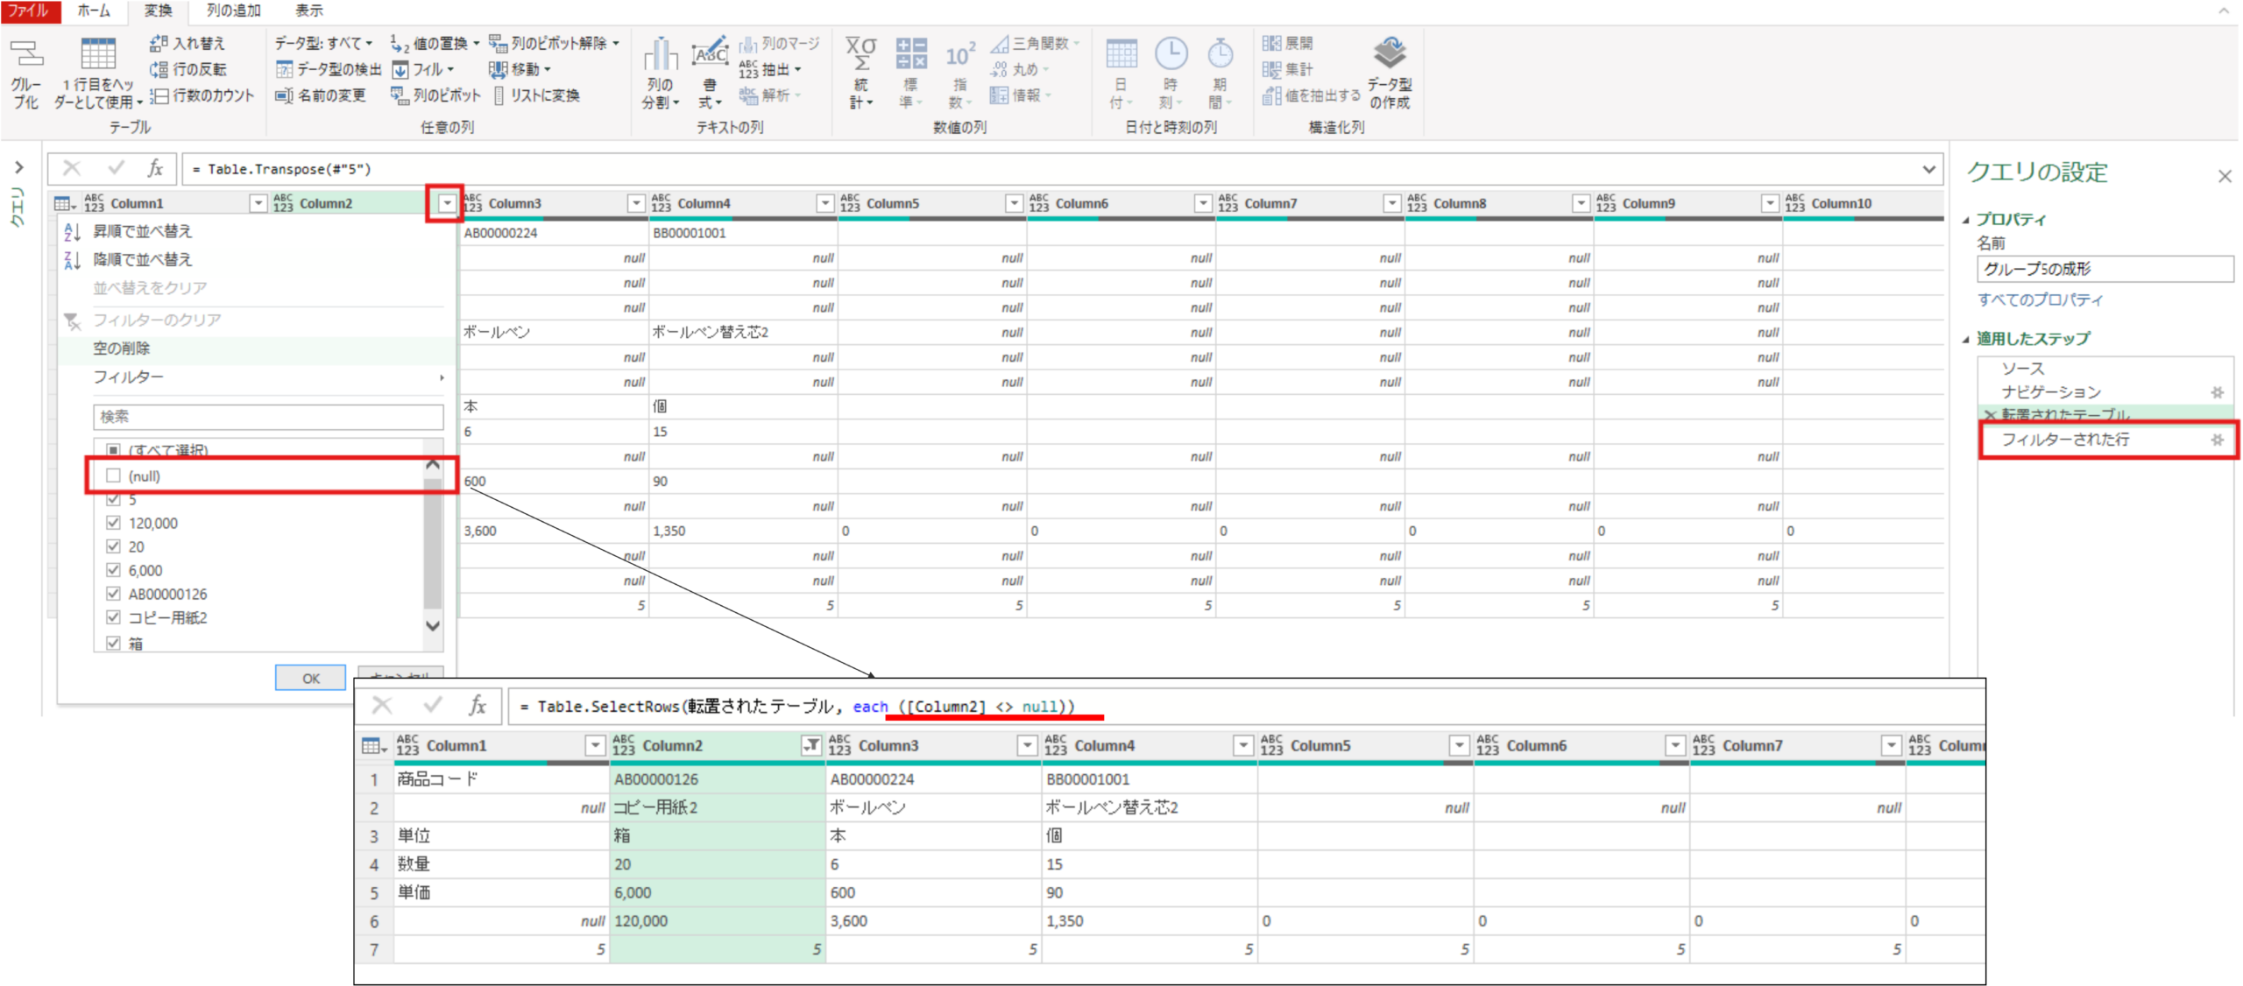Screen dimensions: 2243x986
Task: Click Detect Data Type (データ型の検出)
Action: [x=329, y=69]
